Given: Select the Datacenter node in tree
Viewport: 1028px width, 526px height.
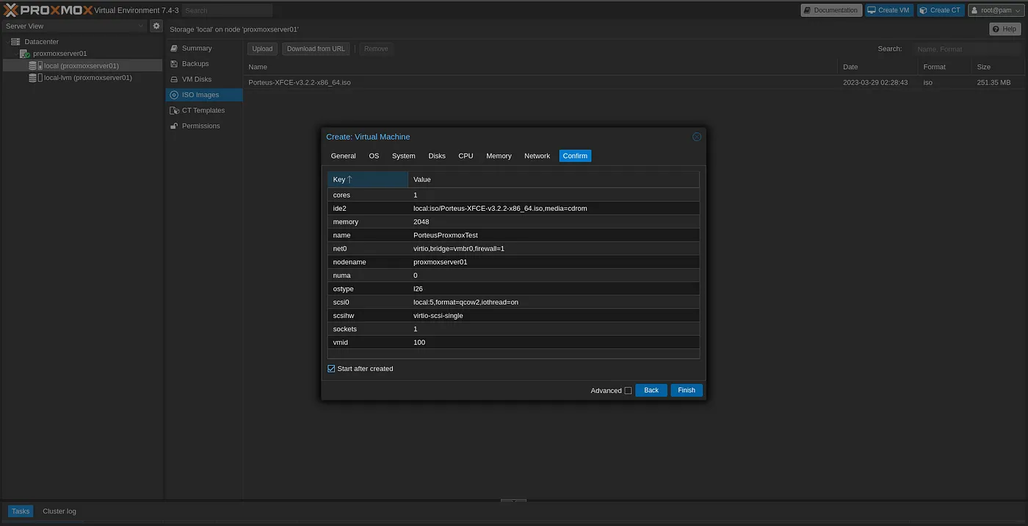Looking at the screenshot, I should (x=41, y=42).
